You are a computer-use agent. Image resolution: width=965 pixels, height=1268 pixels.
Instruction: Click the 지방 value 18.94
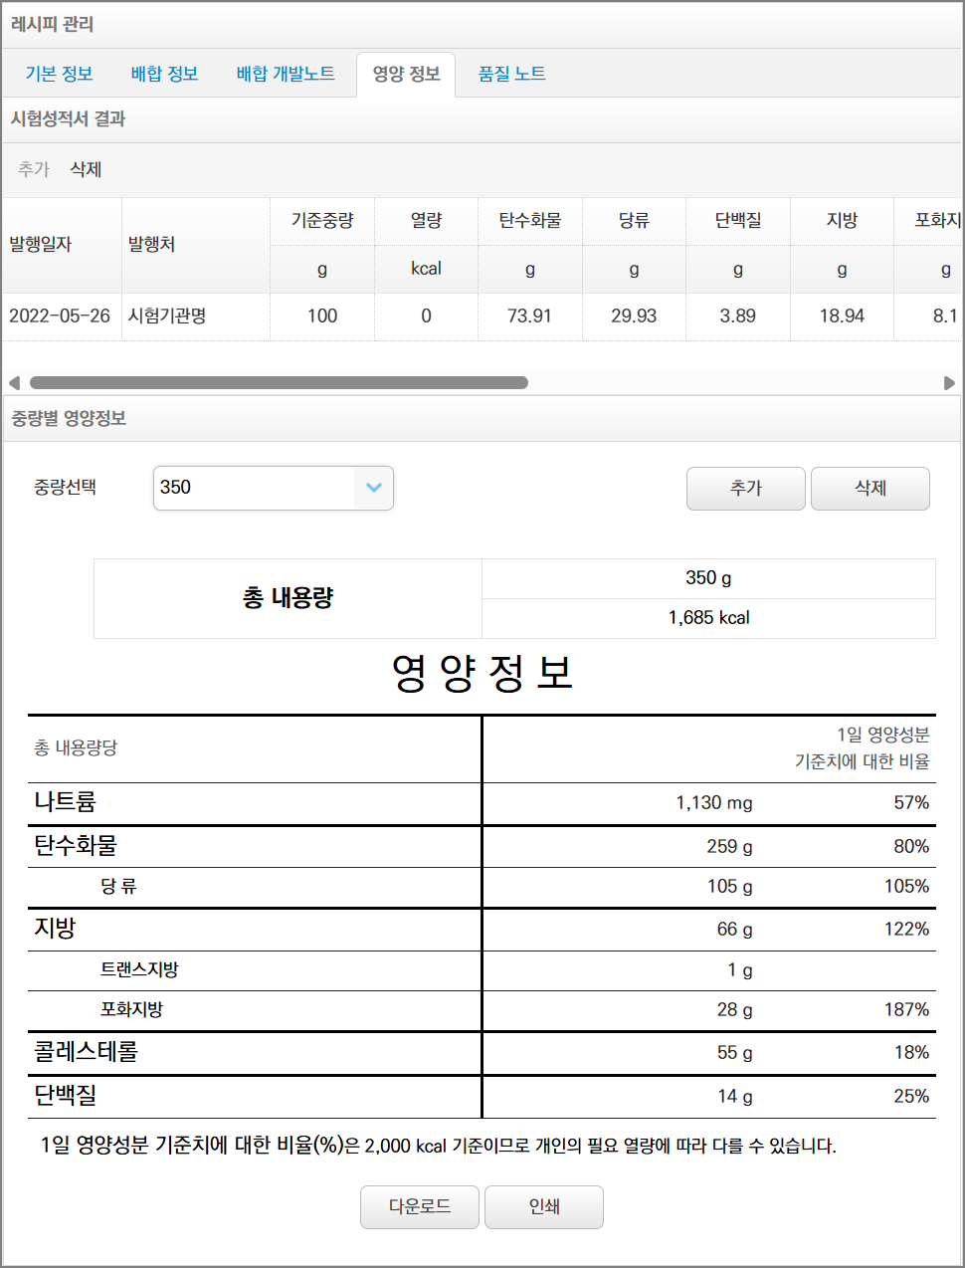[x=842, y=317]
